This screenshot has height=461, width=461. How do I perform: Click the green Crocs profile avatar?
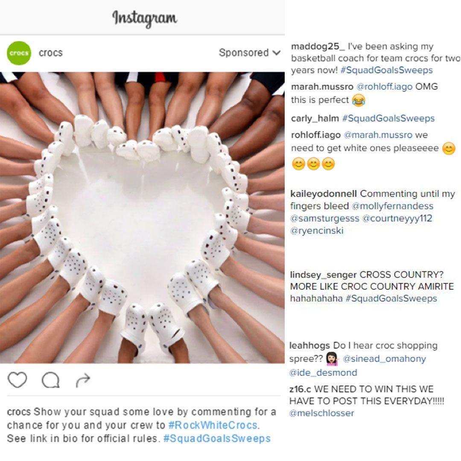pyautogui.click(x=19, y=53)
